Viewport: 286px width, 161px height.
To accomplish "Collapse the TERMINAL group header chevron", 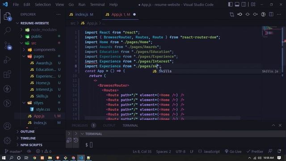I will point(82,134).
